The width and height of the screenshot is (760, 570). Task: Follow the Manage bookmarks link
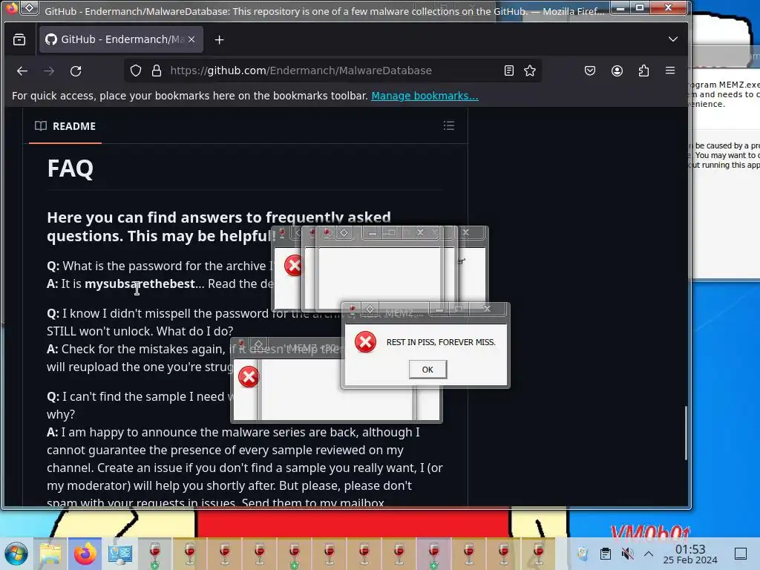coord(425,96)
